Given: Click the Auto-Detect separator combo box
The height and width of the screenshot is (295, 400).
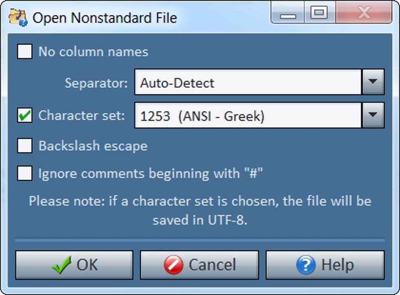Looking at the screenshot, I should click(247, 82).
